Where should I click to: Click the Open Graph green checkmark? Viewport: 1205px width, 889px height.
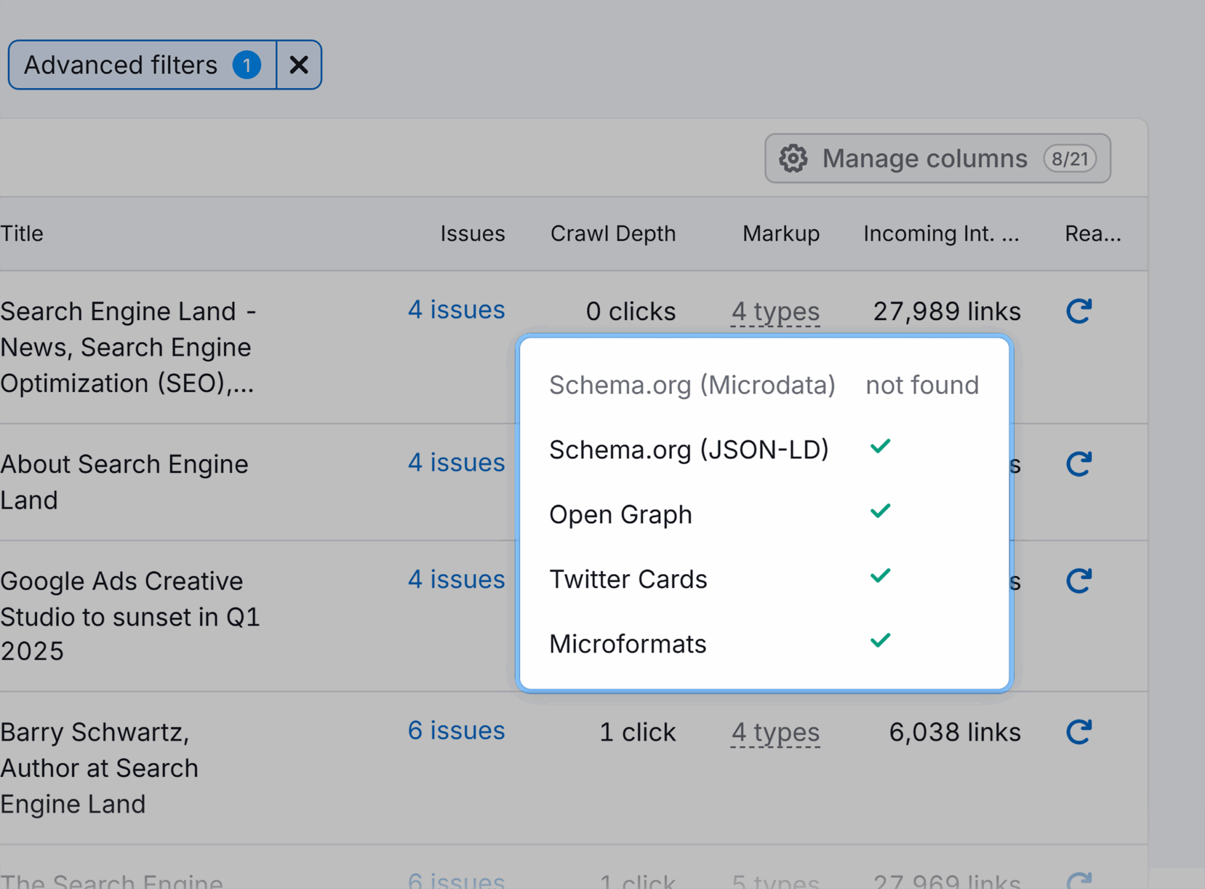coord(880,511)
